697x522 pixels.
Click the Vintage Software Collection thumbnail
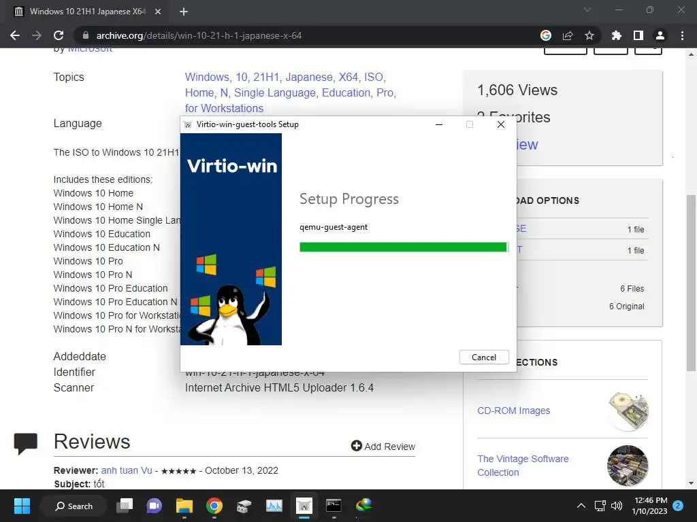point(628,466)
